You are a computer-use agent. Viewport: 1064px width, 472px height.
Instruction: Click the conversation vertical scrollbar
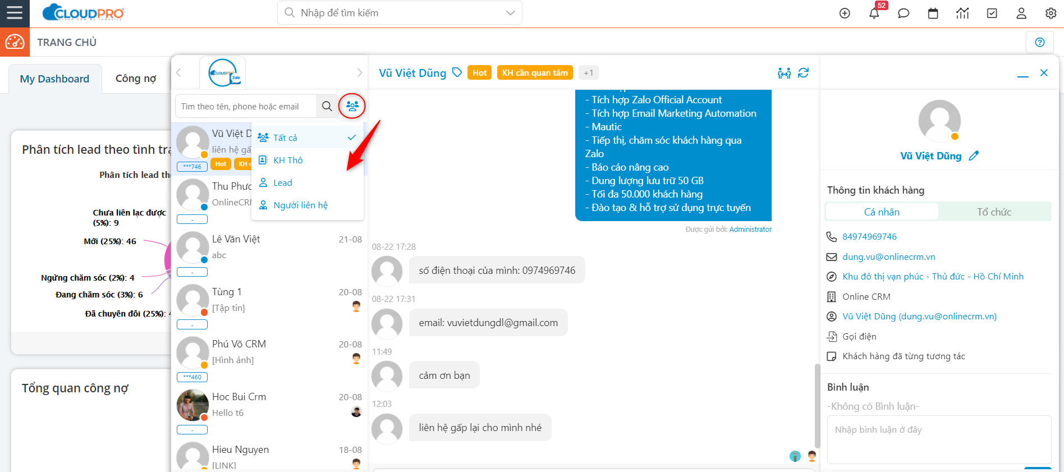tap(817, 405)
